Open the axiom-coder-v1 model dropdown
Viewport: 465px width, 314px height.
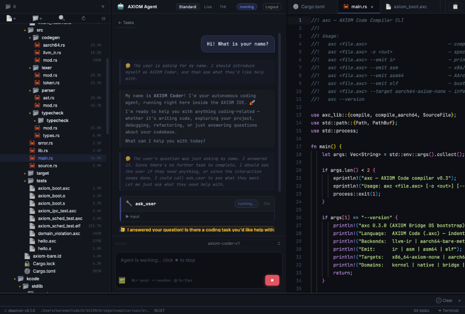point(243,243)
